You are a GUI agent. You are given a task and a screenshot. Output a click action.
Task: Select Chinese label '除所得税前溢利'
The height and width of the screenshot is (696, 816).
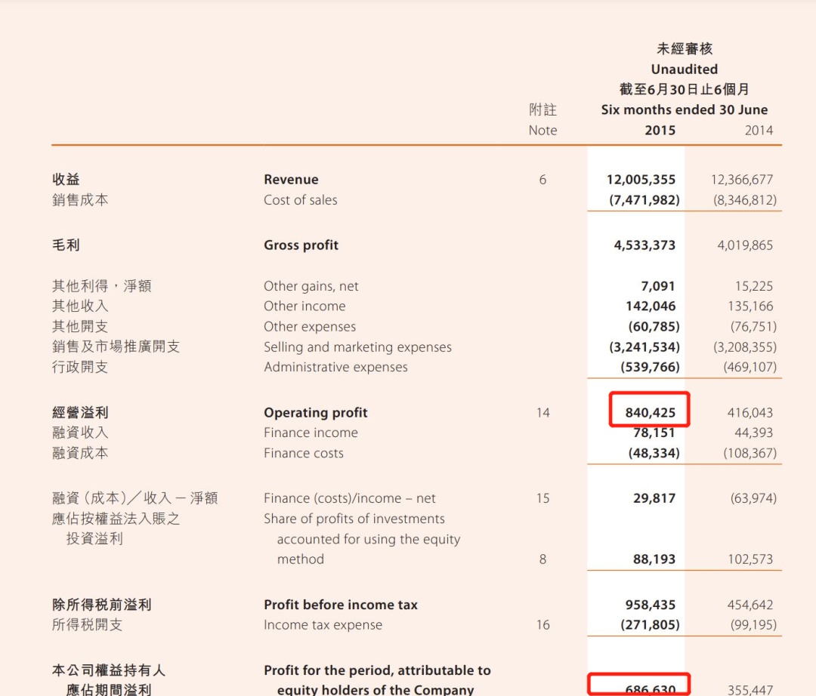click(101, 605)
